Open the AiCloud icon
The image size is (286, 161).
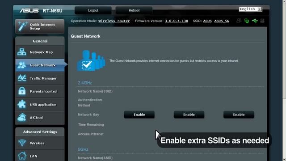click(x=22, y=117)
